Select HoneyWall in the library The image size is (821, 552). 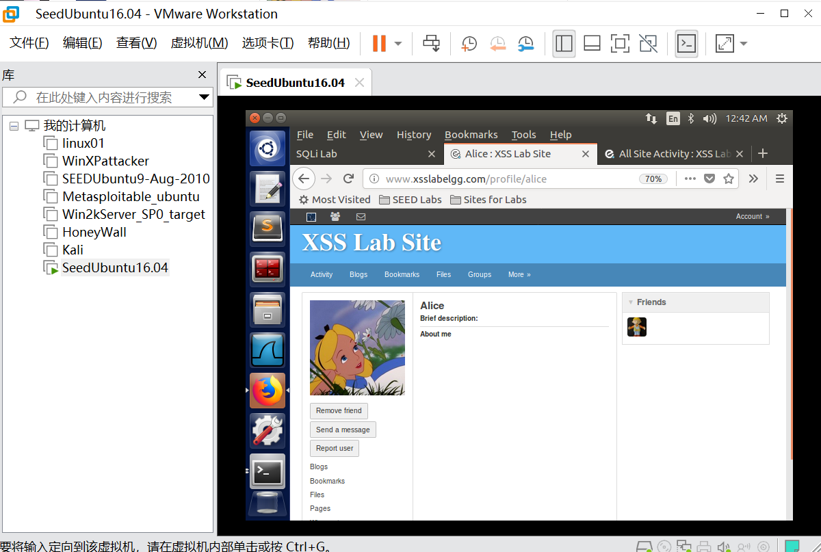[94, 232]
